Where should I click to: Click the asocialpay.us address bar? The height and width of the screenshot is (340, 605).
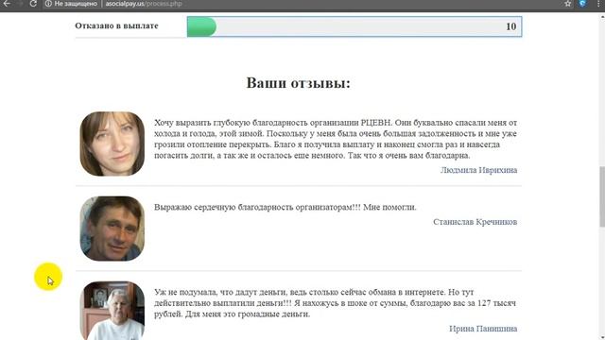tap(144, 4)
